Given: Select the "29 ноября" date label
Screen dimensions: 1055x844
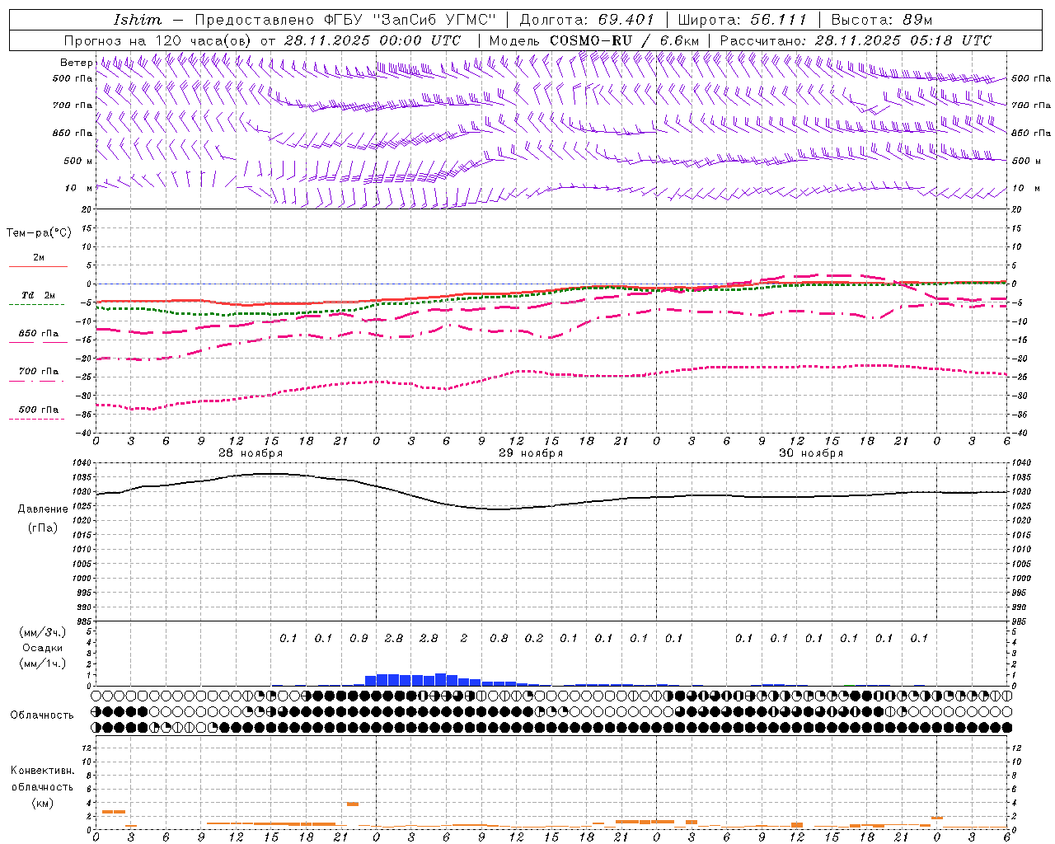Looking at the screenshot, I should 531,453.
